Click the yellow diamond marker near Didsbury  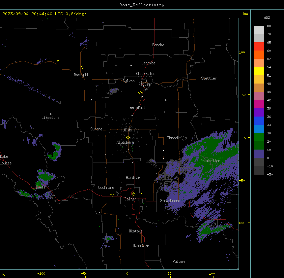point(128,138)
